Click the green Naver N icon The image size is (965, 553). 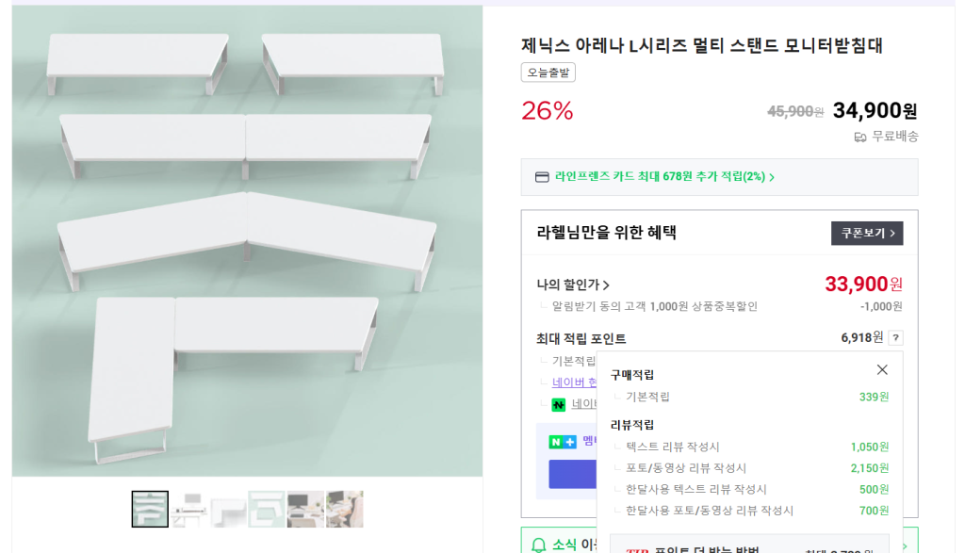[559, 404]
